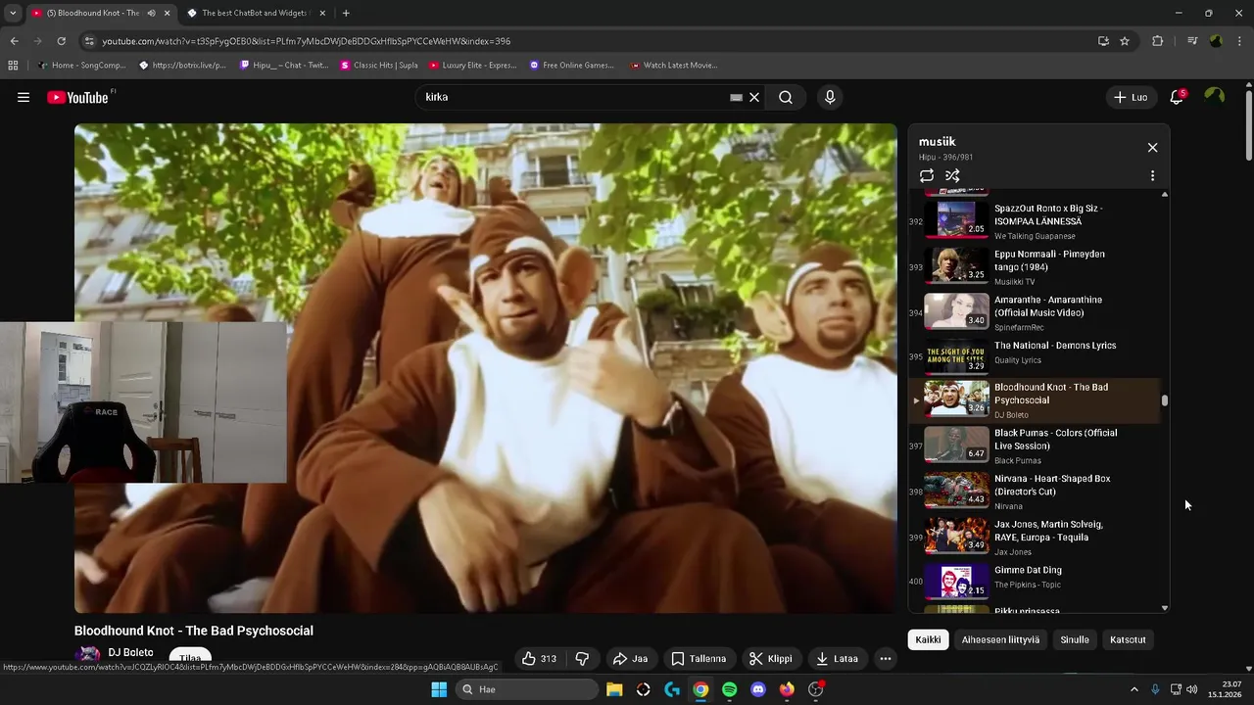Viewport: 1254px width, 705px height.
Task: Go to the YouTube home logo
Action: [78, 97]
